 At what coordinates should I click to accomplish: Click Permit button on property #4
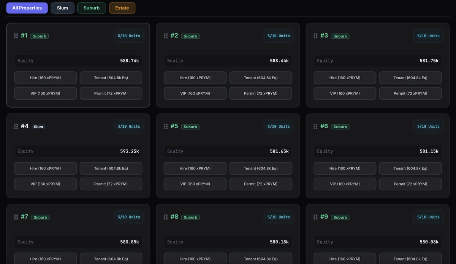point(111,184)
